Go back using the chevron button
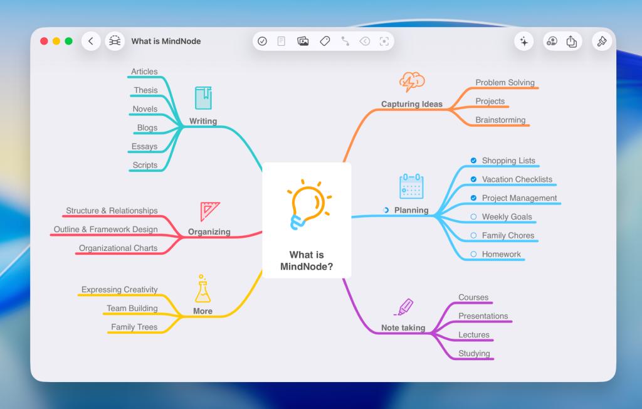Image resolution: width=642 pixels, height=409 pixels. (x=91, y=41)
